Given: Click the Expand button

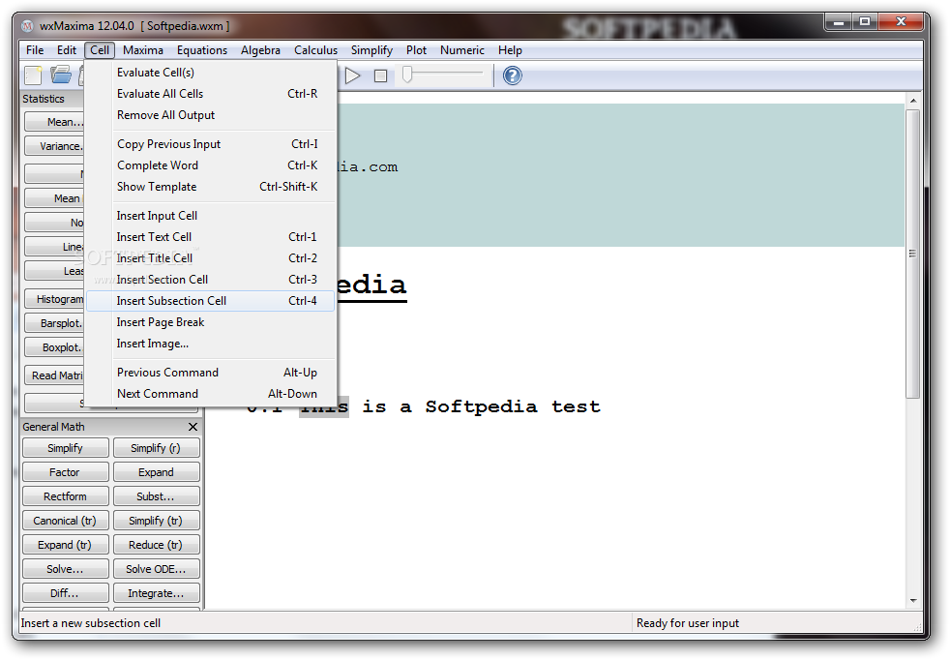Looking at the screenshot, I should pyautogui.click(x=157, y=472).
